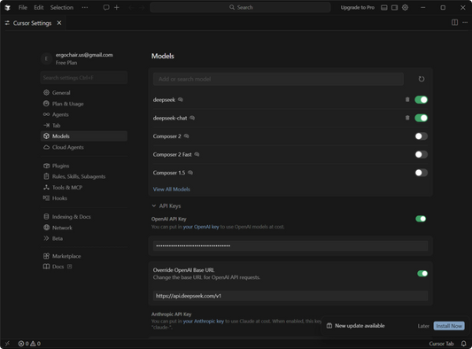
Task: Click the info icon beside Composer 1.5
Action: click(x=190, y=173)
